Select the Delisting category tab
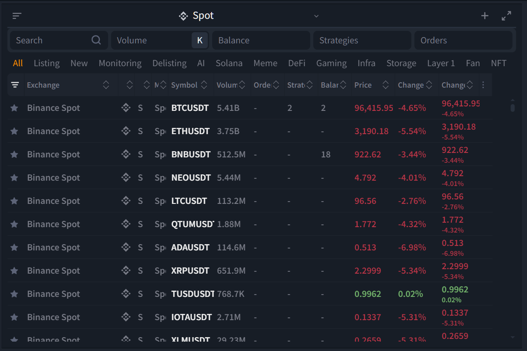Screen dimensions: 527x351 (x=170, y=63)
